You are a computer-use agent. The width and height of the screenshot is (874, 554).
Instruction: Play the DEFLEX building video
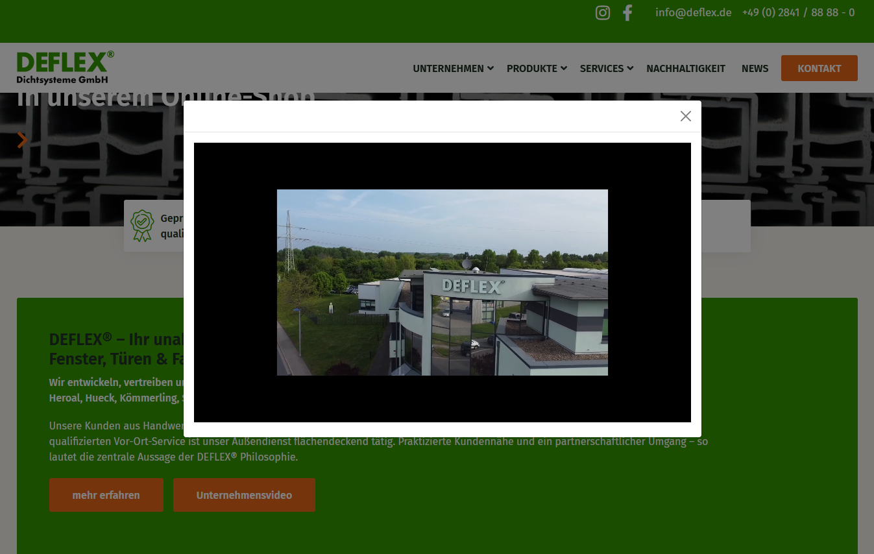point(442,282)
